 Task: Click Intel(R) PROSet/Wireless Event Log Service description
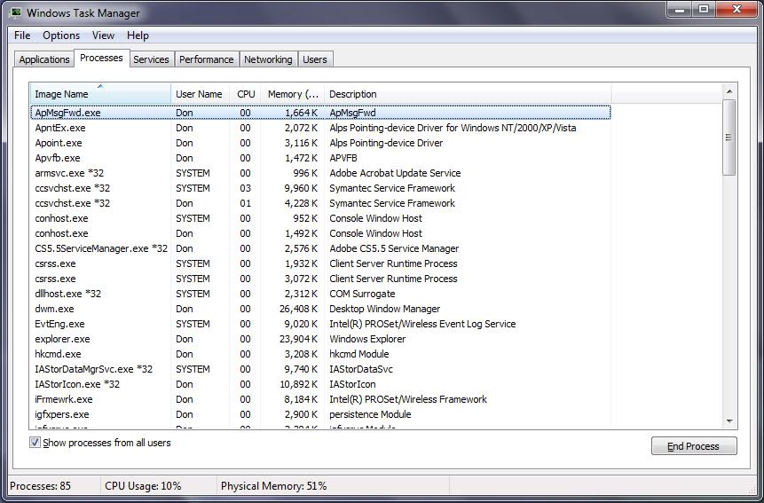click(422, 324)
